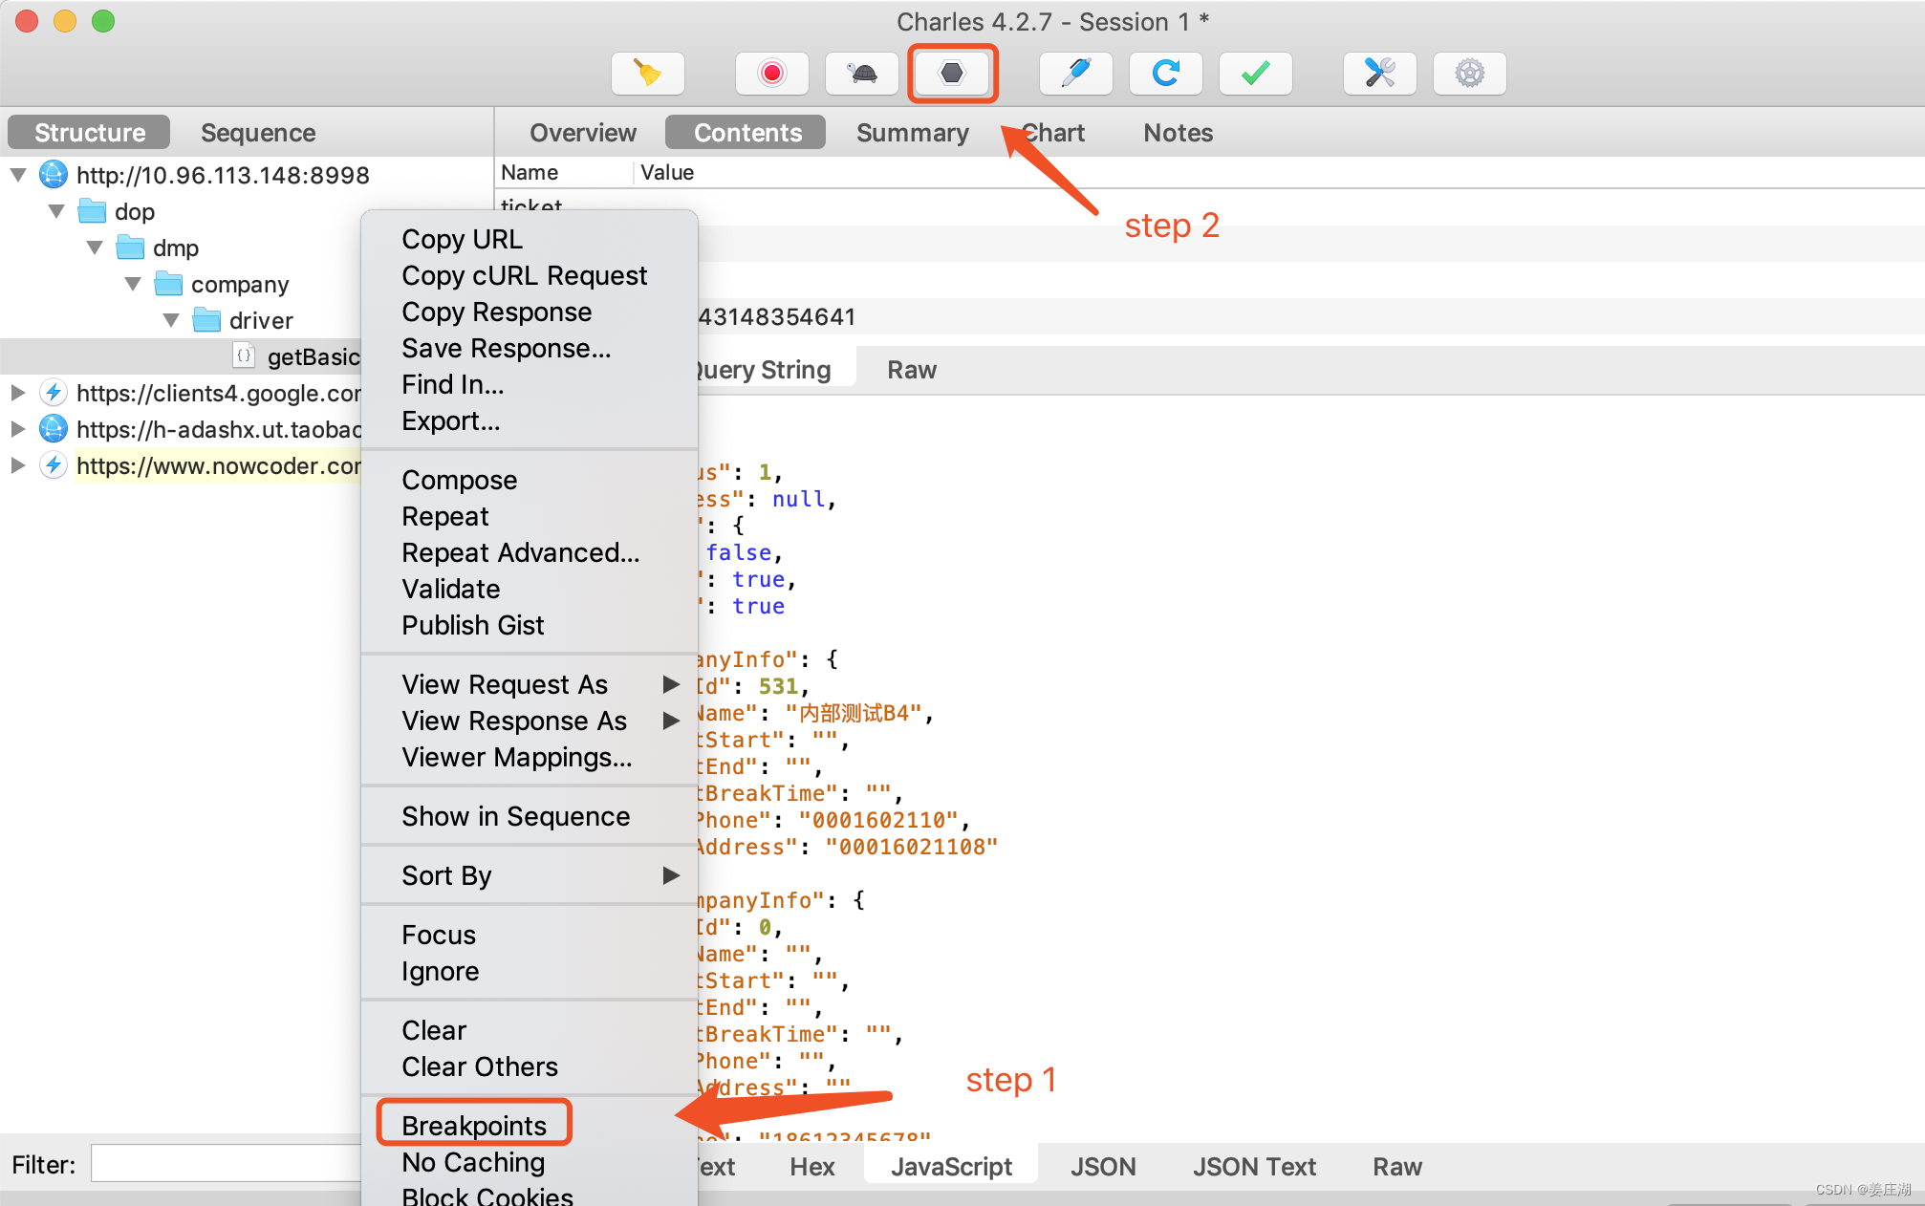Toggle the red record button
Image resolution: width=1925 pixels, height=1206 pixels.
771,74
